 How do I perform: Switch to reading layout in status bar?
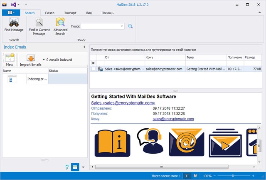pyautogui.click(x=193, y=176)
